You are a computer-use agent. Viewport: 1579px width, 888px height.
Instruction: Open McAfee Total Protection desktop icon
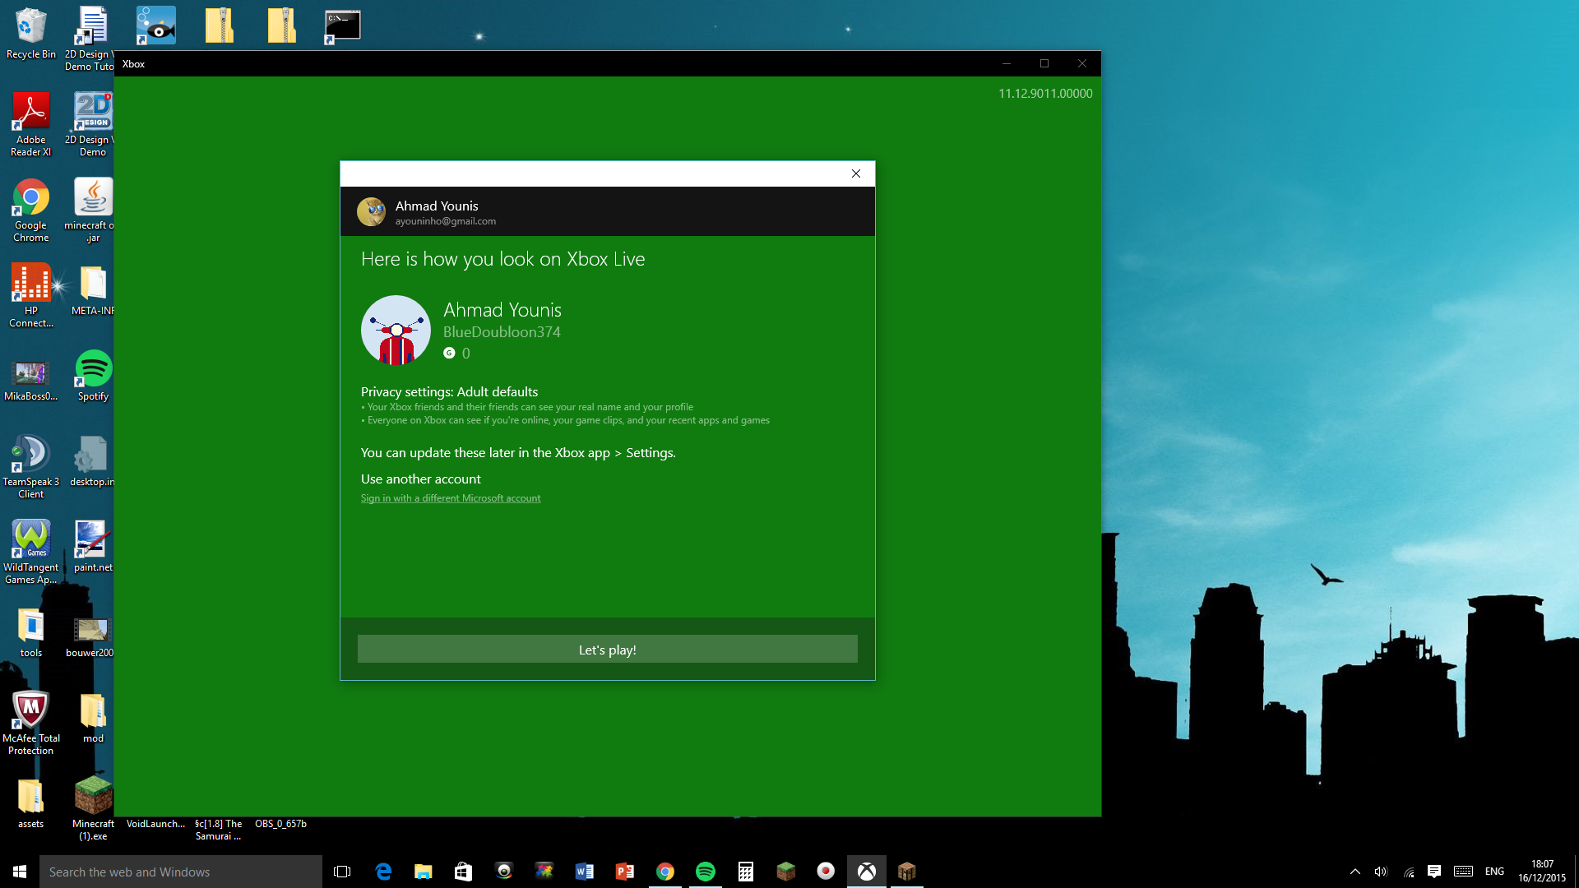pos(31,724)
